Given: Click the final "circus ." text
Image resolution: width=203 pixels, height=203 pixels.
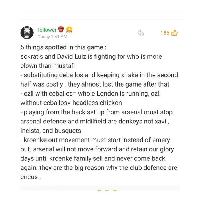Looking at the screenshot, I should (x=31, y=177).
